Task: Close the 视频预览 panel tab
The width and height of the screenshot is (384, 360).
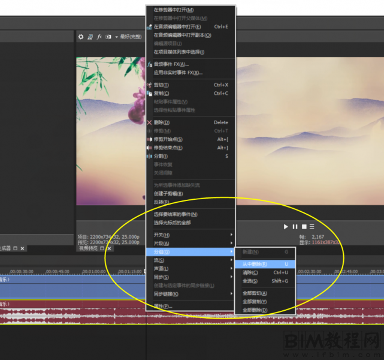Action: (110, 248)
